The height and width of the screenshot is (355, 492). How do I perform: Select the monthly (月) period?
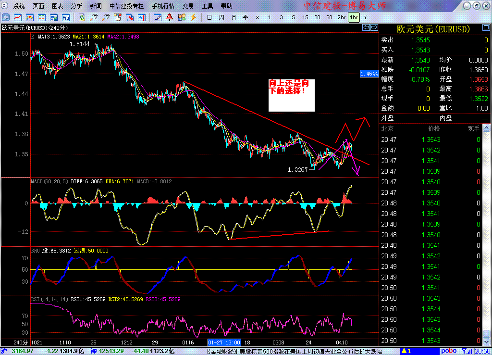234,18
